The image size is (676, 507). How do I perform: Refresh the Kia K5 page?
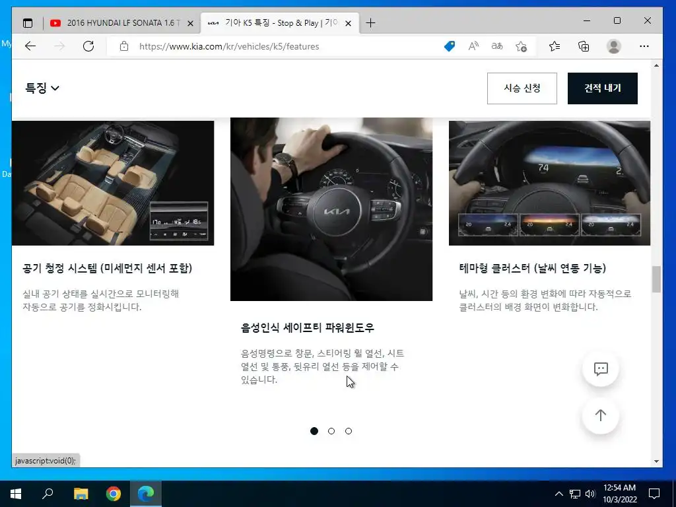pyautogui.click(x=88, y=46)
